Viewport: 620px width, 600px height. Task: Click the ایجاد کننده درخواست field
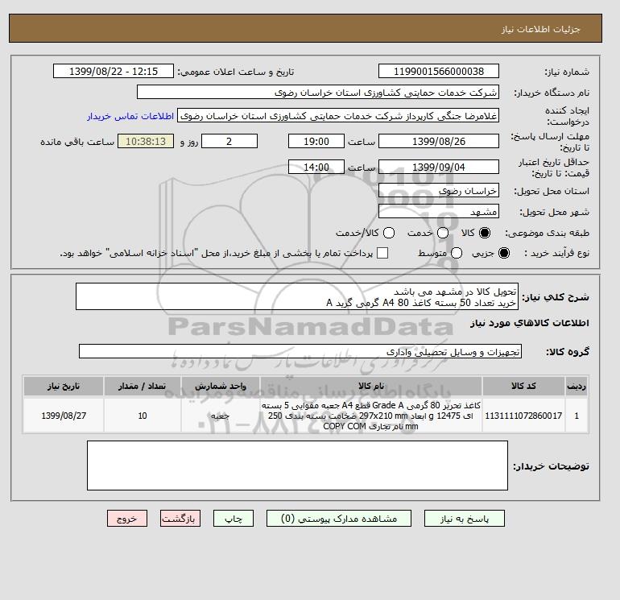[x=338, y=116]
